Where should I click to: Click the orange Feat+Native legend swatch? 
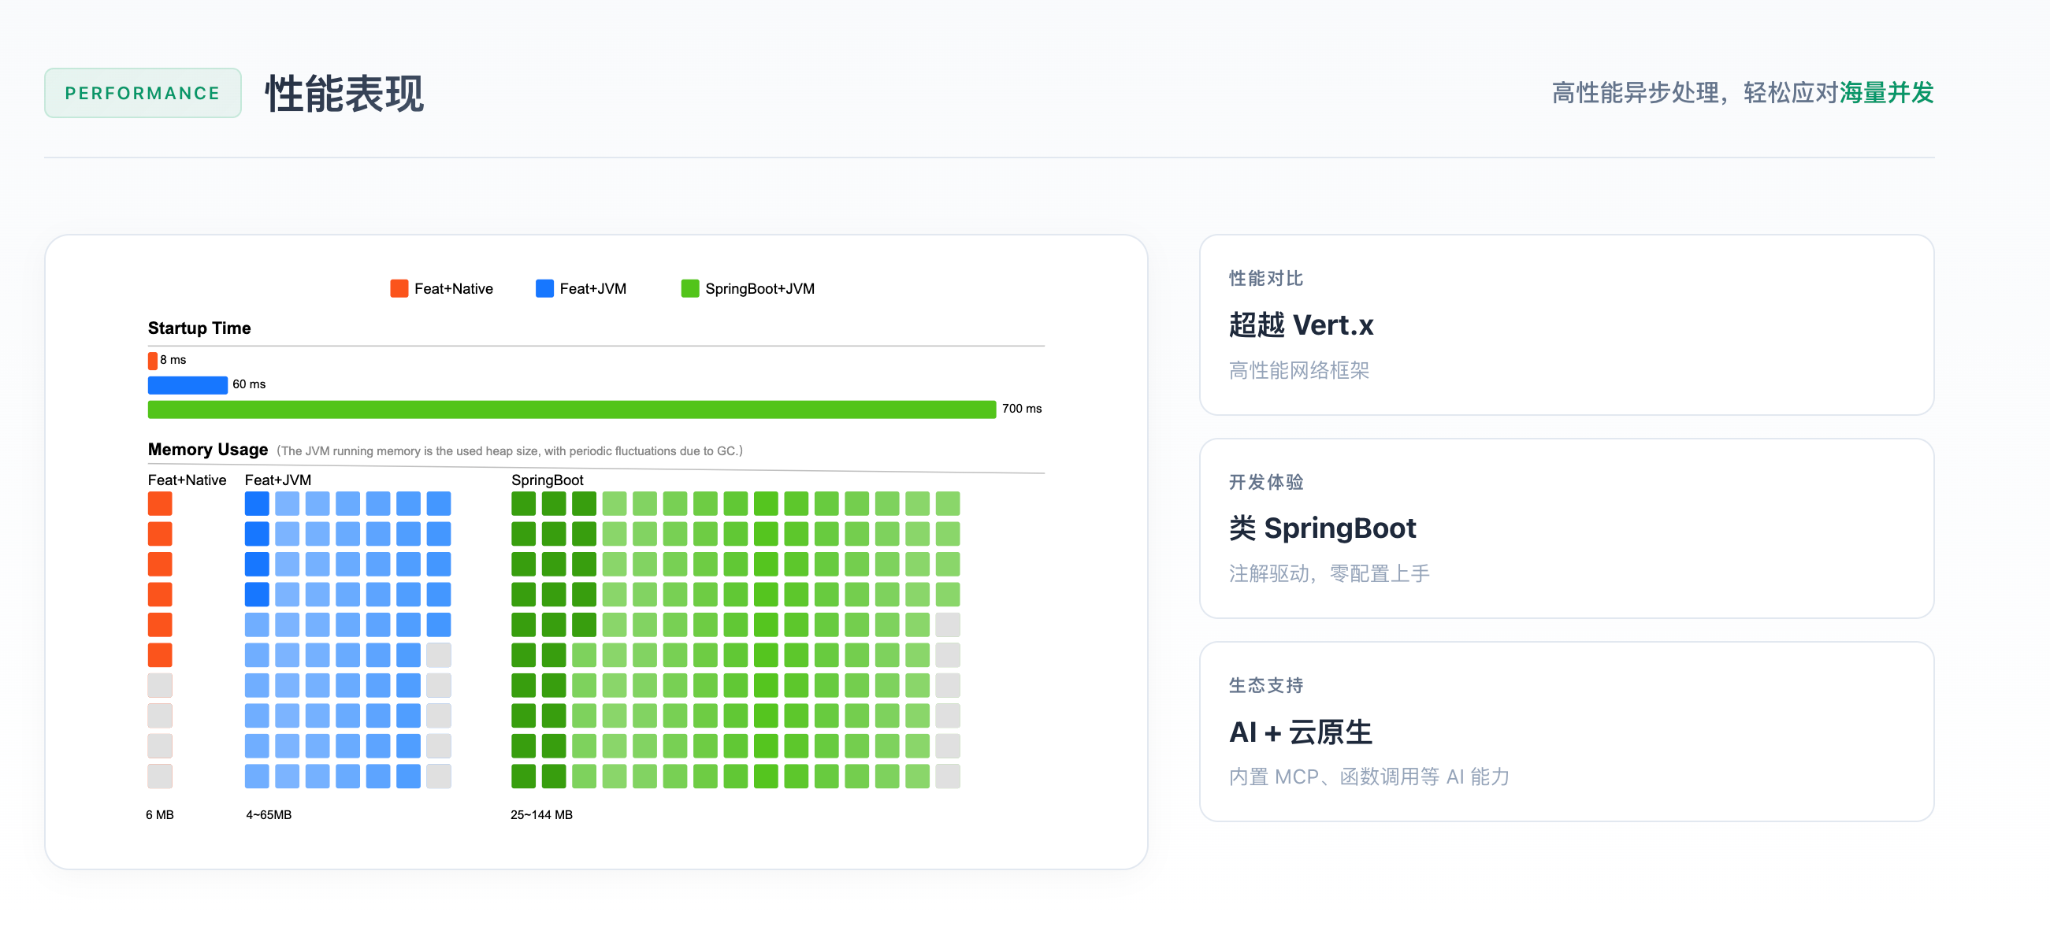point(399,288)
